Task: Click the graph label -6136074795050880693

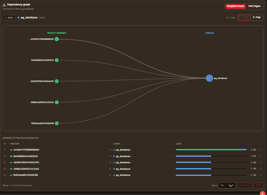Action: pyautogui.click(x=42, y=39)
